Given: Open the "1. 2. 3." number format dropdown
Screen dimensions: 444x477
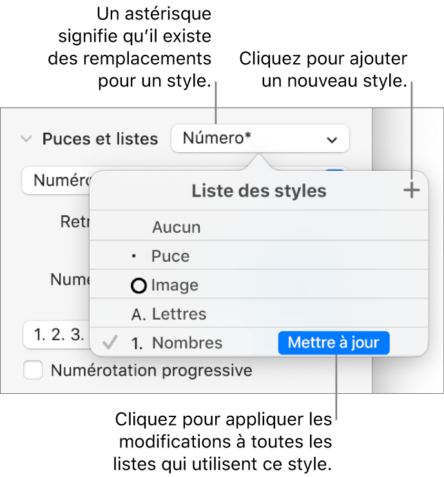Looking at the screenshot, I should pyautogui.click(x=55, y=336).
